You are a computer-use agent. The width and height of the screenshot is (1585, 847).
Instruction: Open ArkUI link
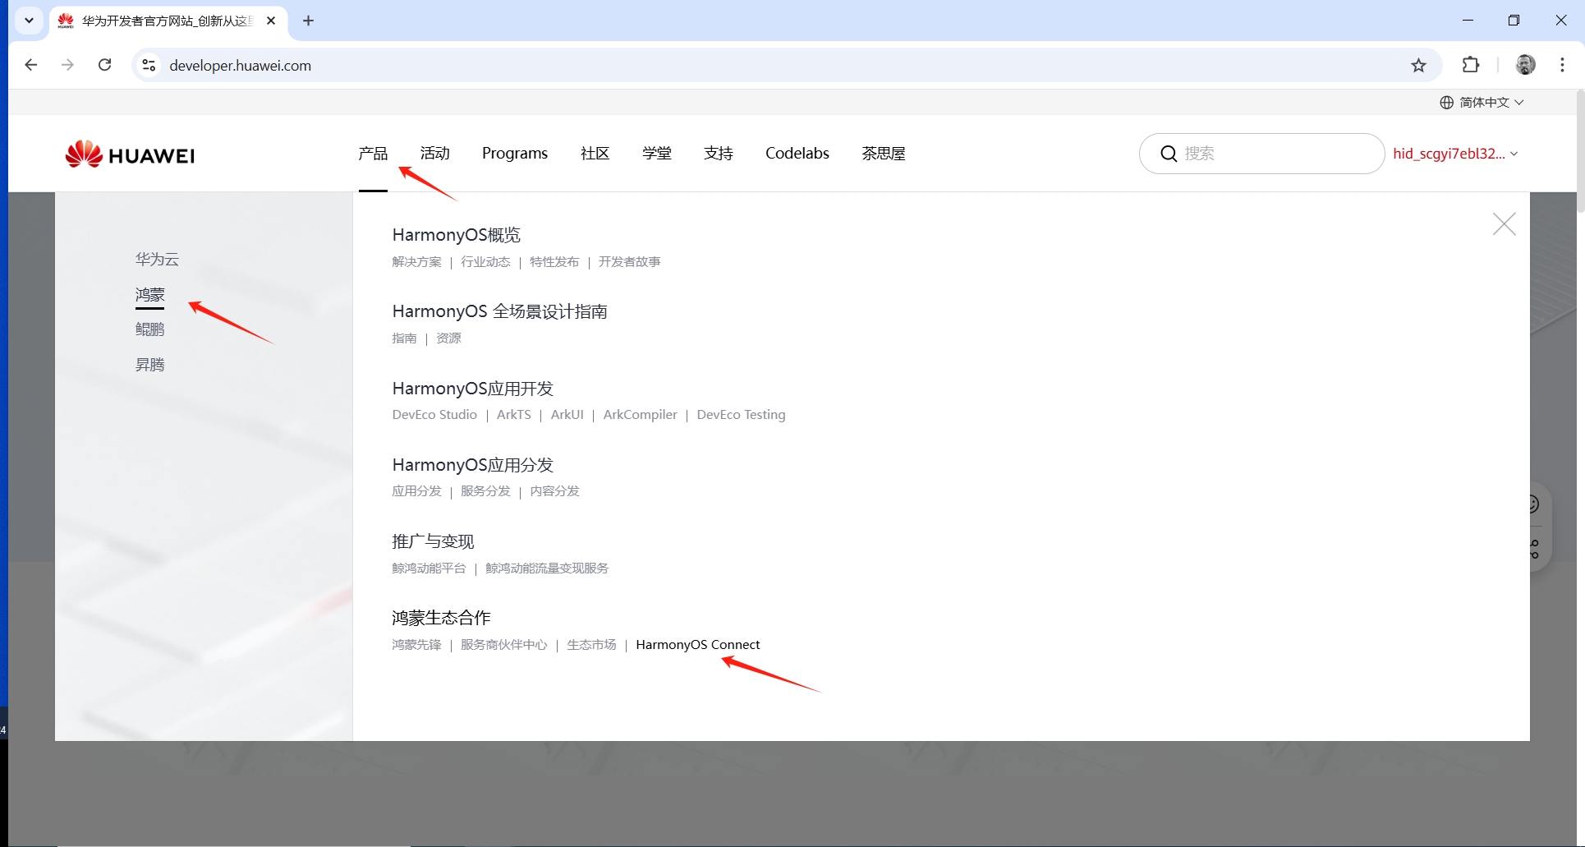pos(567,415)
